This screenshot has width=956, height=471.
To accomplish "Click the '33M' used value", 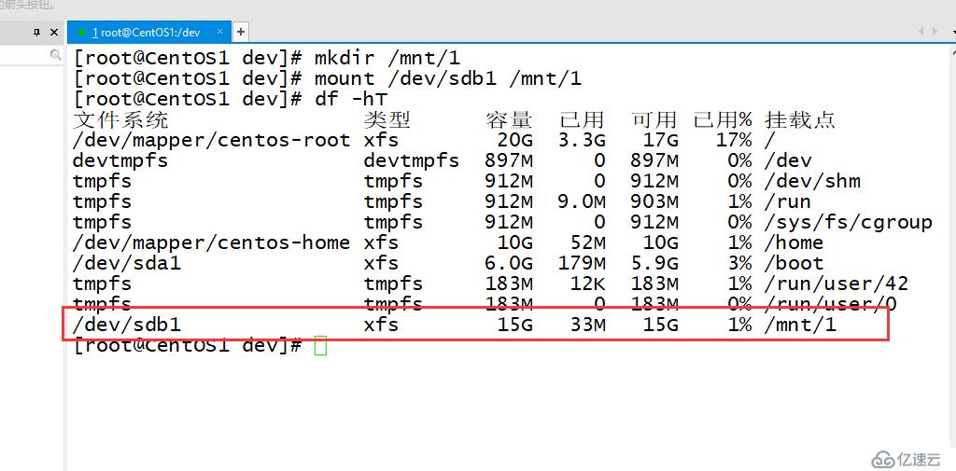I will (x=588, y=325).
